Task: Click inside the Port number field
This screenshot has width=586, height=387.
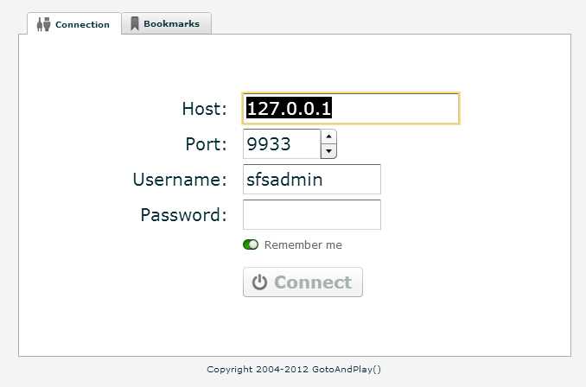Action: pos(282,143)
